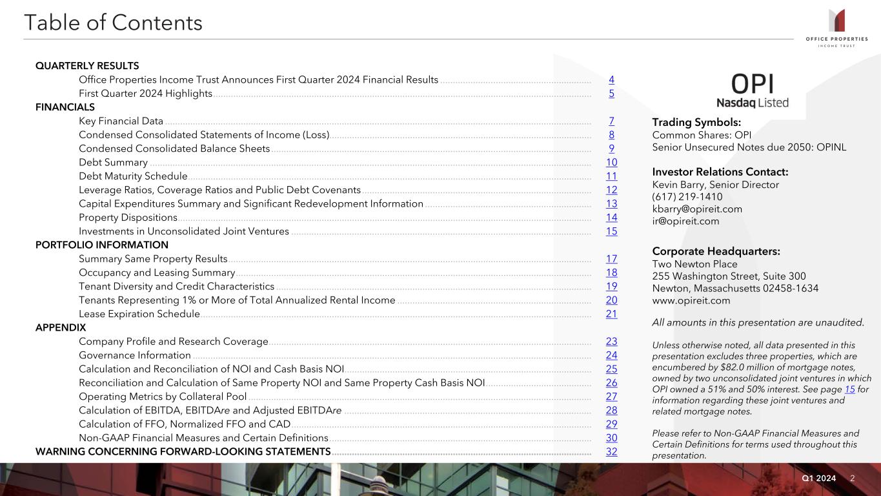Screen dimensions: 881x496
Task: Go to Debt Maturity Schedule page 11
Action: pos(611,176)
